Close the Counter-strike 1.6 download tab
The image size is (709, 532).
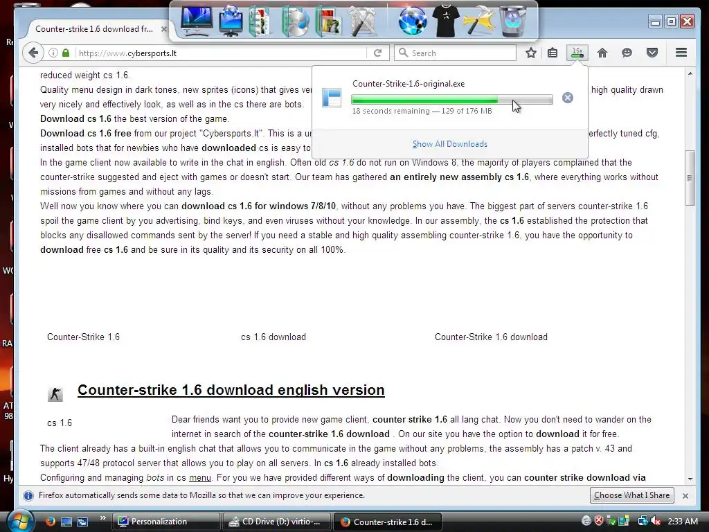[x=164, y=29]
